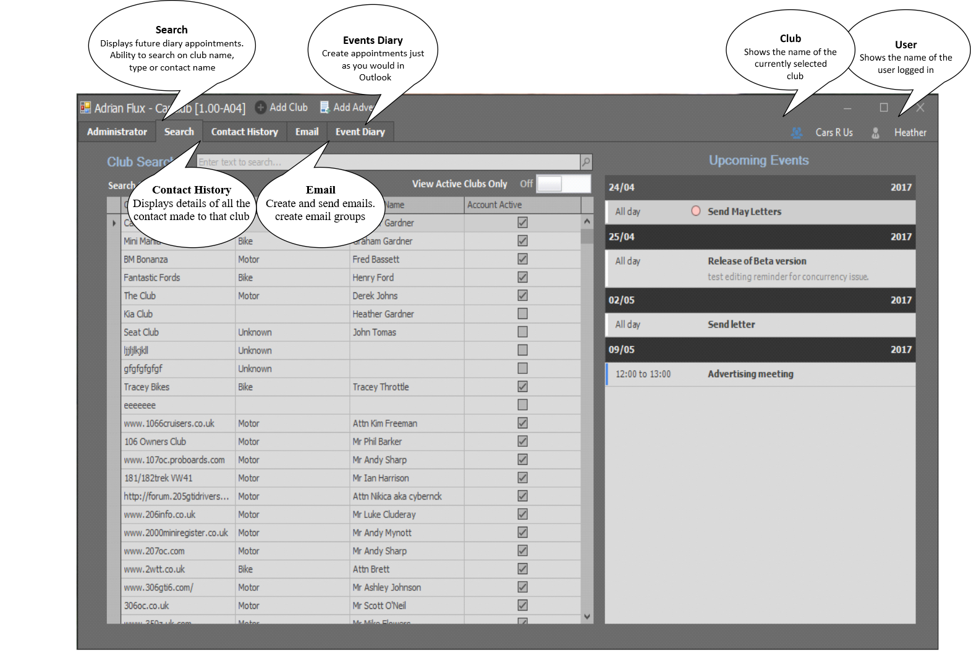Image resolution: width=971 pixels, height=654 pixels.
Task: Click the red circle on Send May Letters
Action: click(696, 211)
